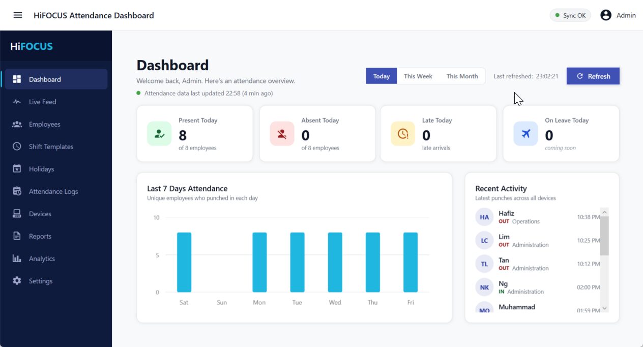Image resolution: width=643 pixels, height=347 pixels.
Task: Click the LC avatar for Lim
Action: 484,241
